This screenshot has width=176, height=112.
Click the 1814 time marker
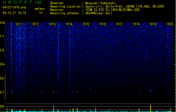coord(69,24)
